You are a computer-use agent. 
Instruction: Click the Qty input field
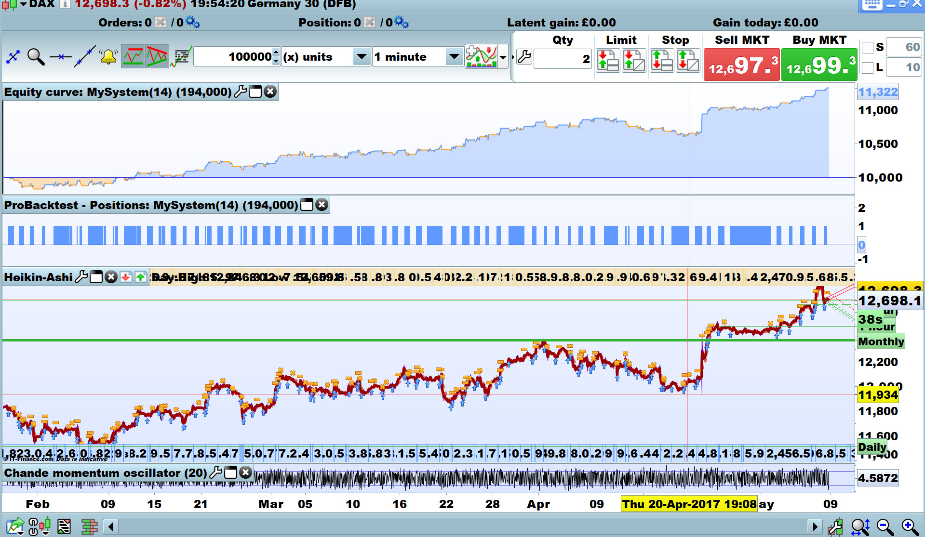563,59
